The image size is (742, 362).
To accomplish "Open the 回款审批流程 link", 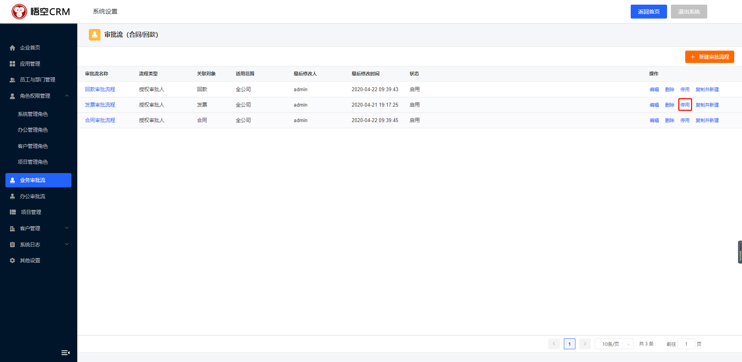I will [100, 89].
